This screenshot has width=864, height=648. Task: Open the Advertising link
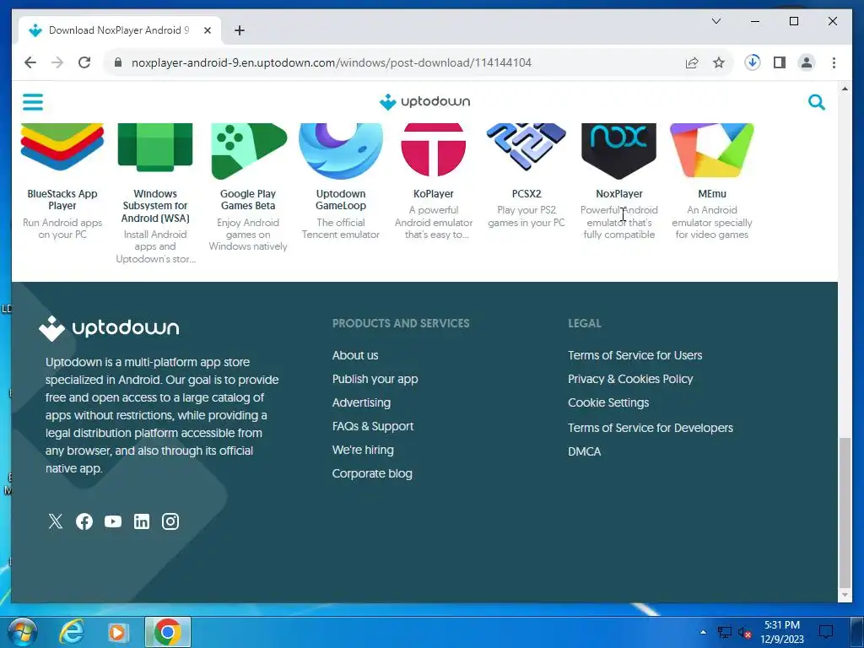tap(361, 402)
